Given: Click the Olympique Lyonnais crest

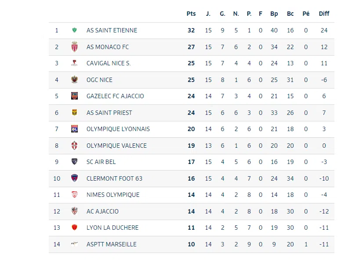Looking at the screenshot, I should (74, 129).
